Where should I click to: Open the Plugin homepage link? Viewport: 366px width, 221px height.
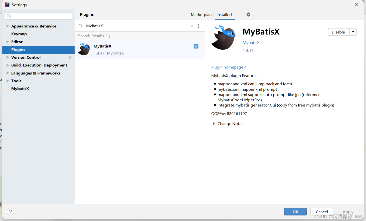click(227, 67)
